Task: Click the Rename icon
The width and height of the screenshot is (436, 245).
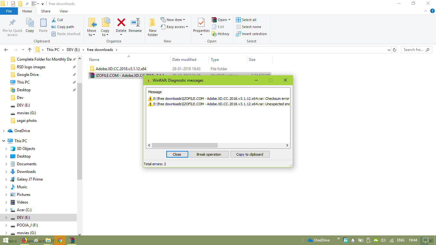Action: pyautogui.click(x=135, y=22)
